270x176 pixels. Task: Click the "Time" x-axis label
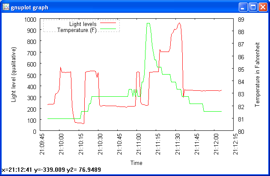(x=136, y=163)
